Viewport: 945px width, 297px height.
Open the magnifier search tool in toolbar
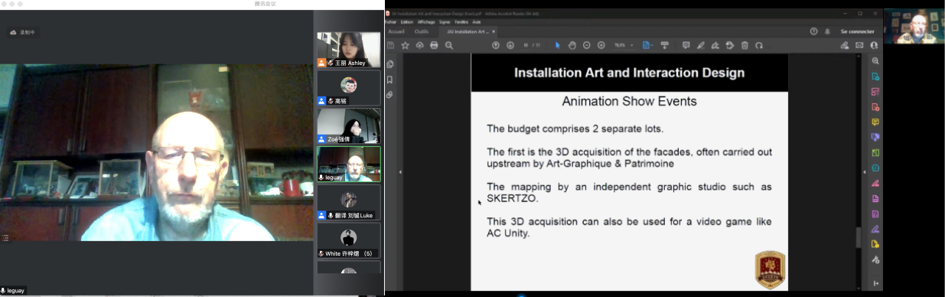pos(449,45)
